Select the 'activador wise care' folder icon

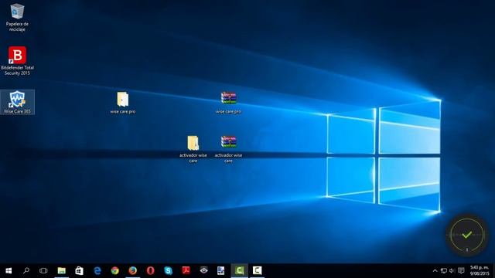193,149
